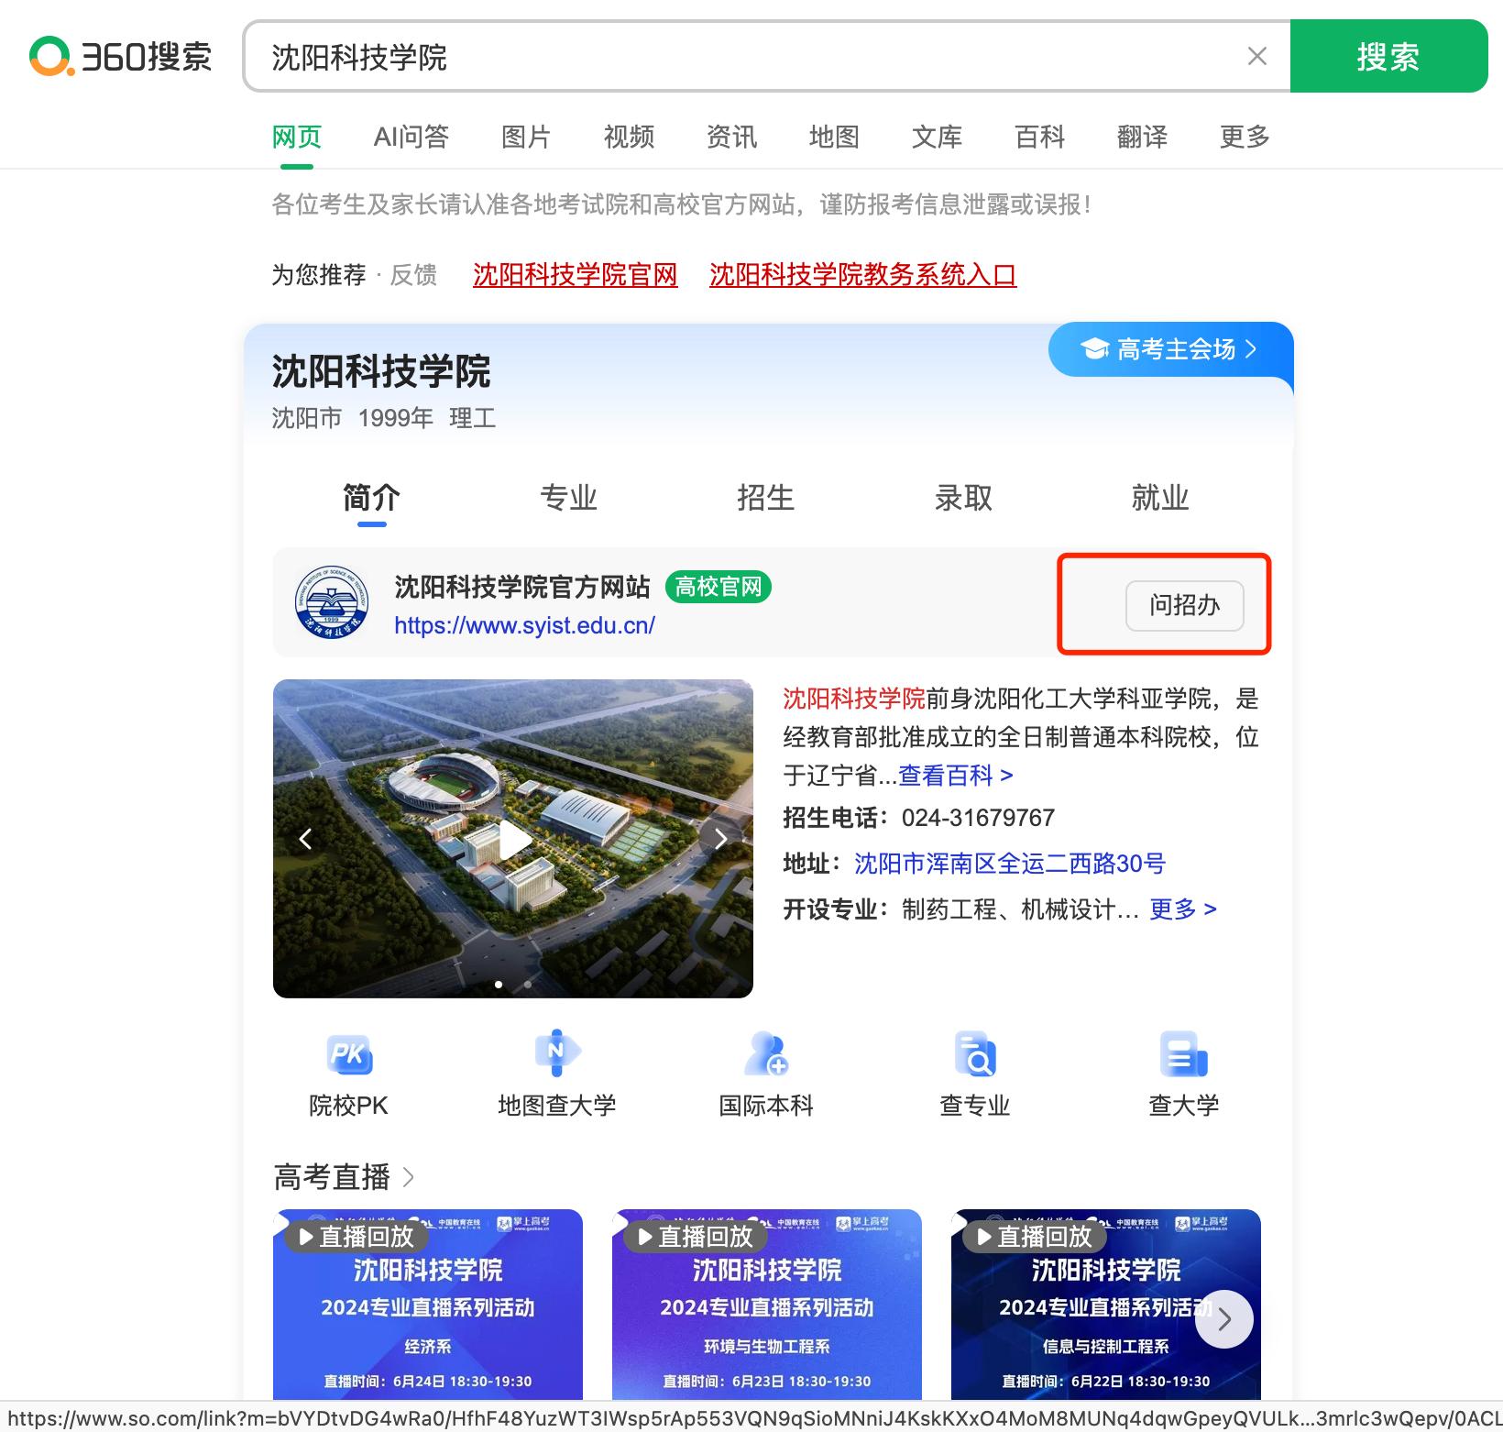Expand the 更多 search categories
The image size is (1503, 1432).
pos(1245,138)
